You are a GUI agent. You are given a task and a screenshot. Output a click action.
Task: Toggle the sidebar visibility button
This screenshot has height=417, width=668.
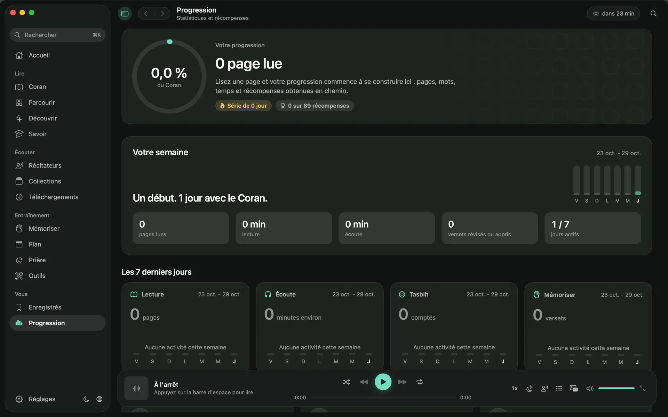coord(125,14)
